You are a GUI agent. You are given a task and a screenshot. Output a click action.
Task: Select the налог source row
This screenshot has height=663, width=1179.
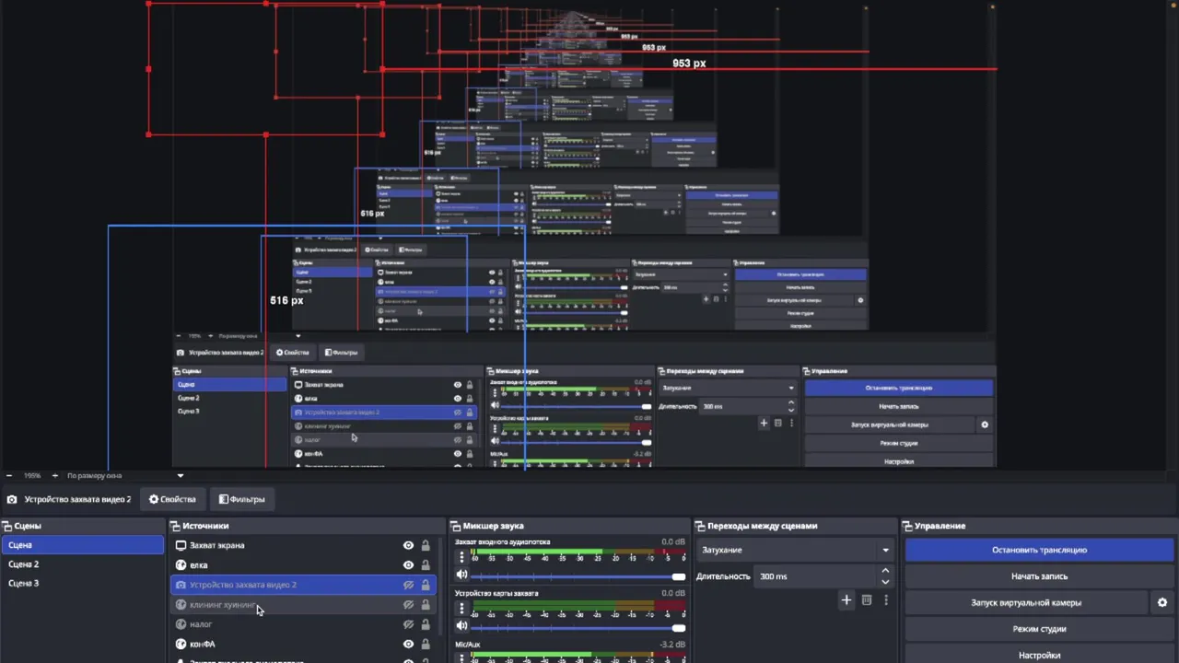[x=303, y=624]
